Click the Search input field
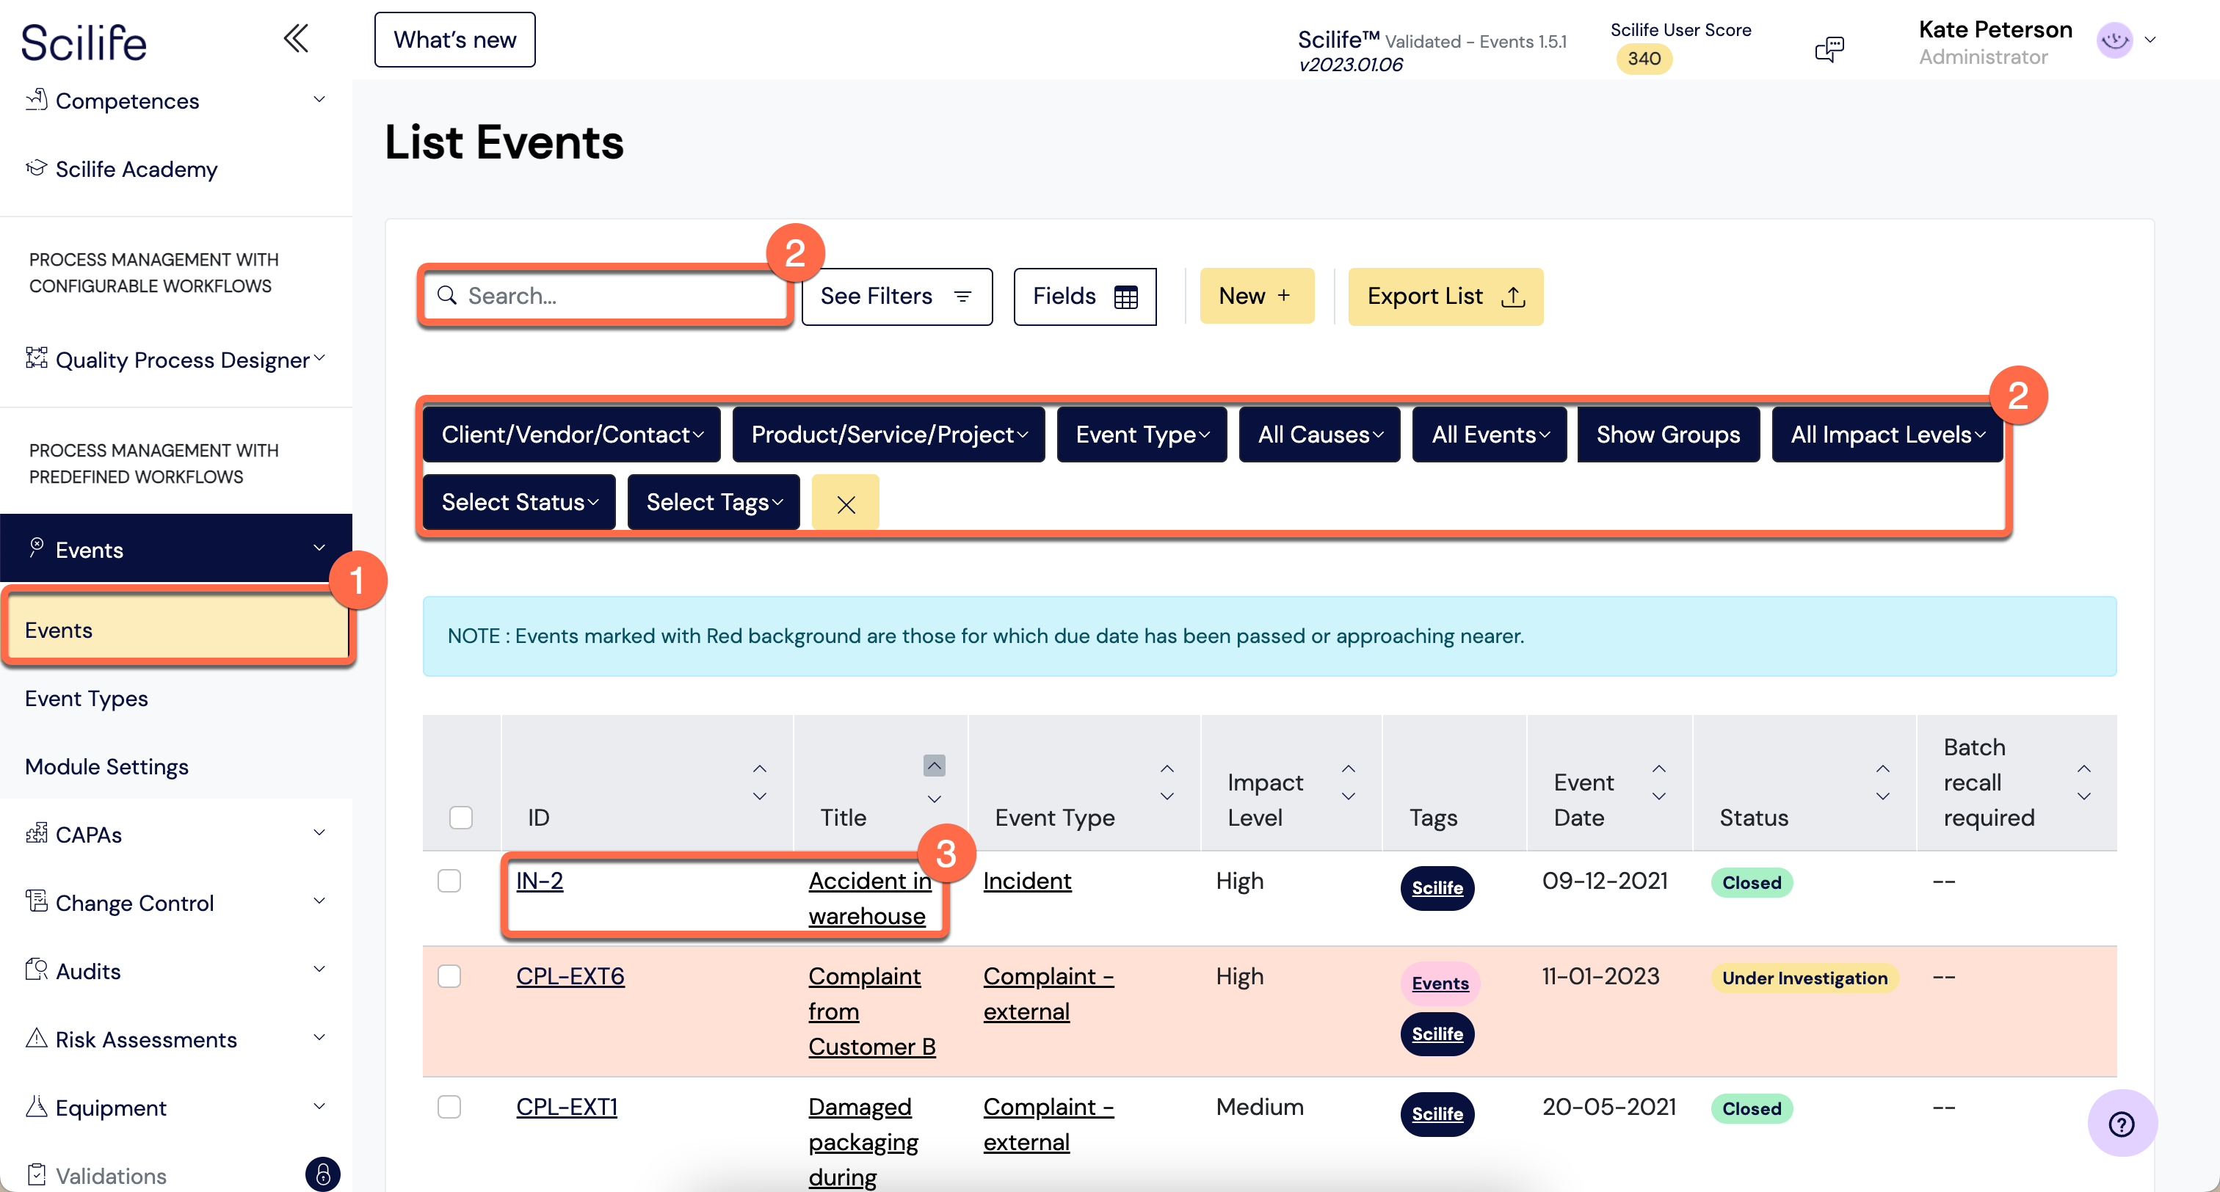Image resolution: width=2220 pixels, height=1192 pixels. tap(606, 296)
